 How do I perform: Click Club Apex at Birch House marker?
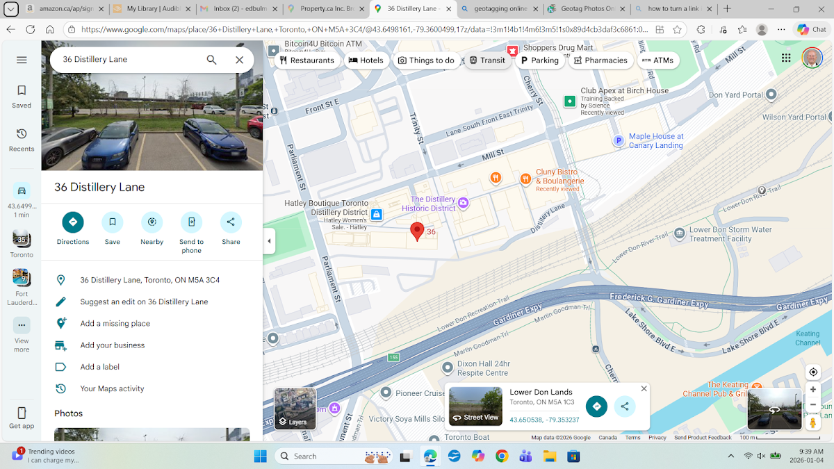[570, 101]
